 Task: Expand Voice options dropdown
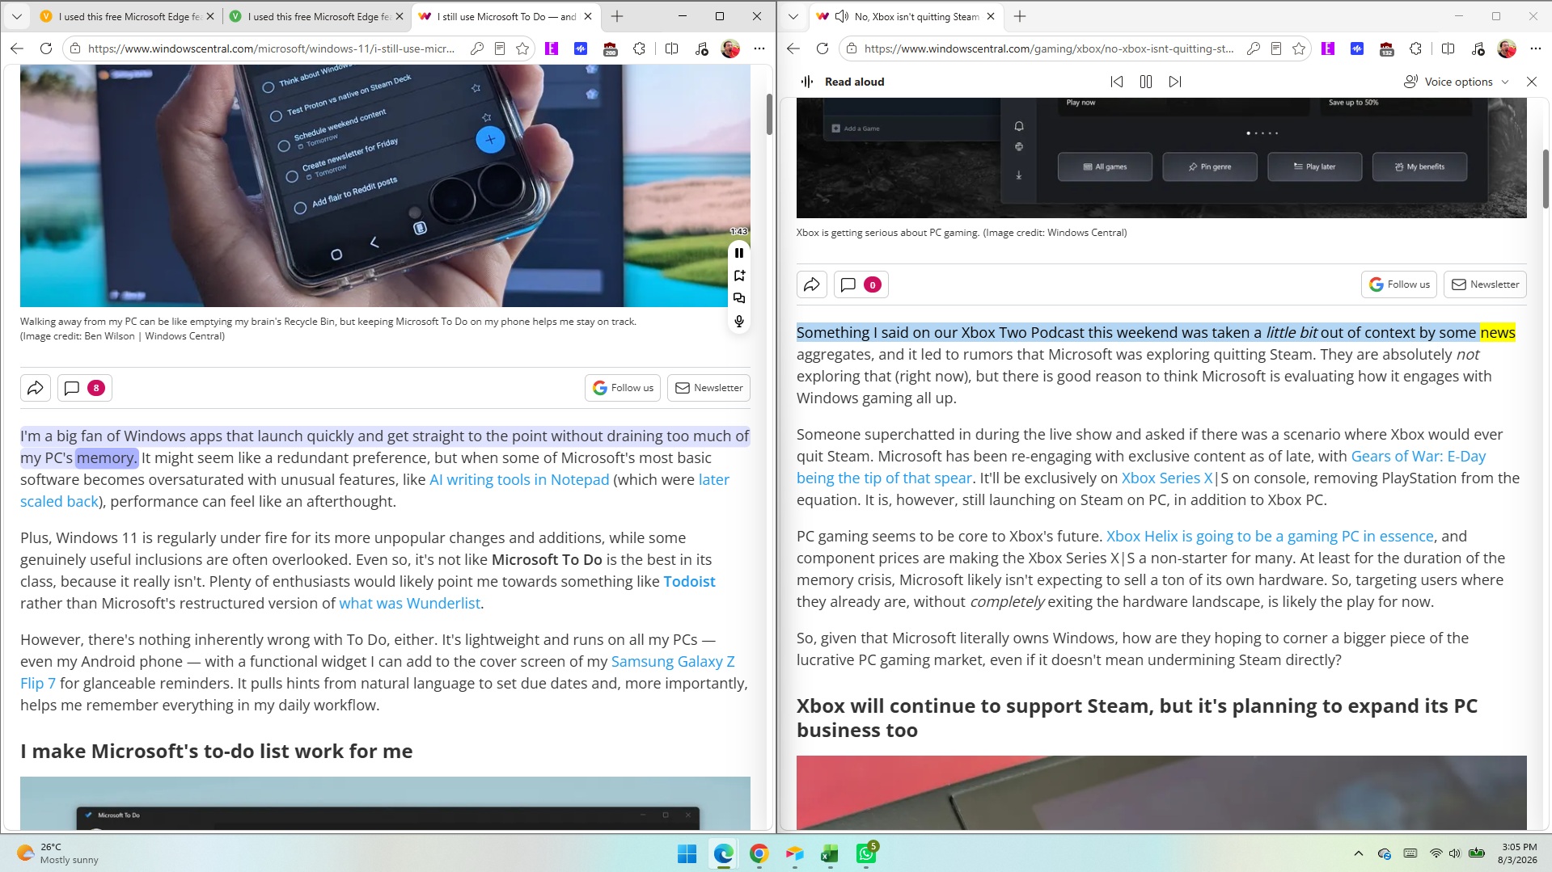pyautogui.click(x=1457, y=82)
